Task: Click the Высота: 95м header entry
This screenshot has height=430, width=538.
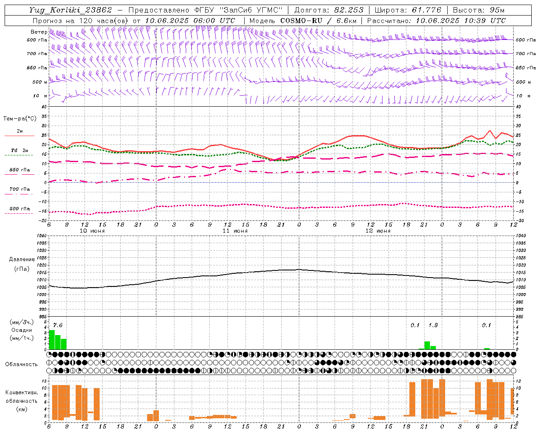Action: point(479,10)
